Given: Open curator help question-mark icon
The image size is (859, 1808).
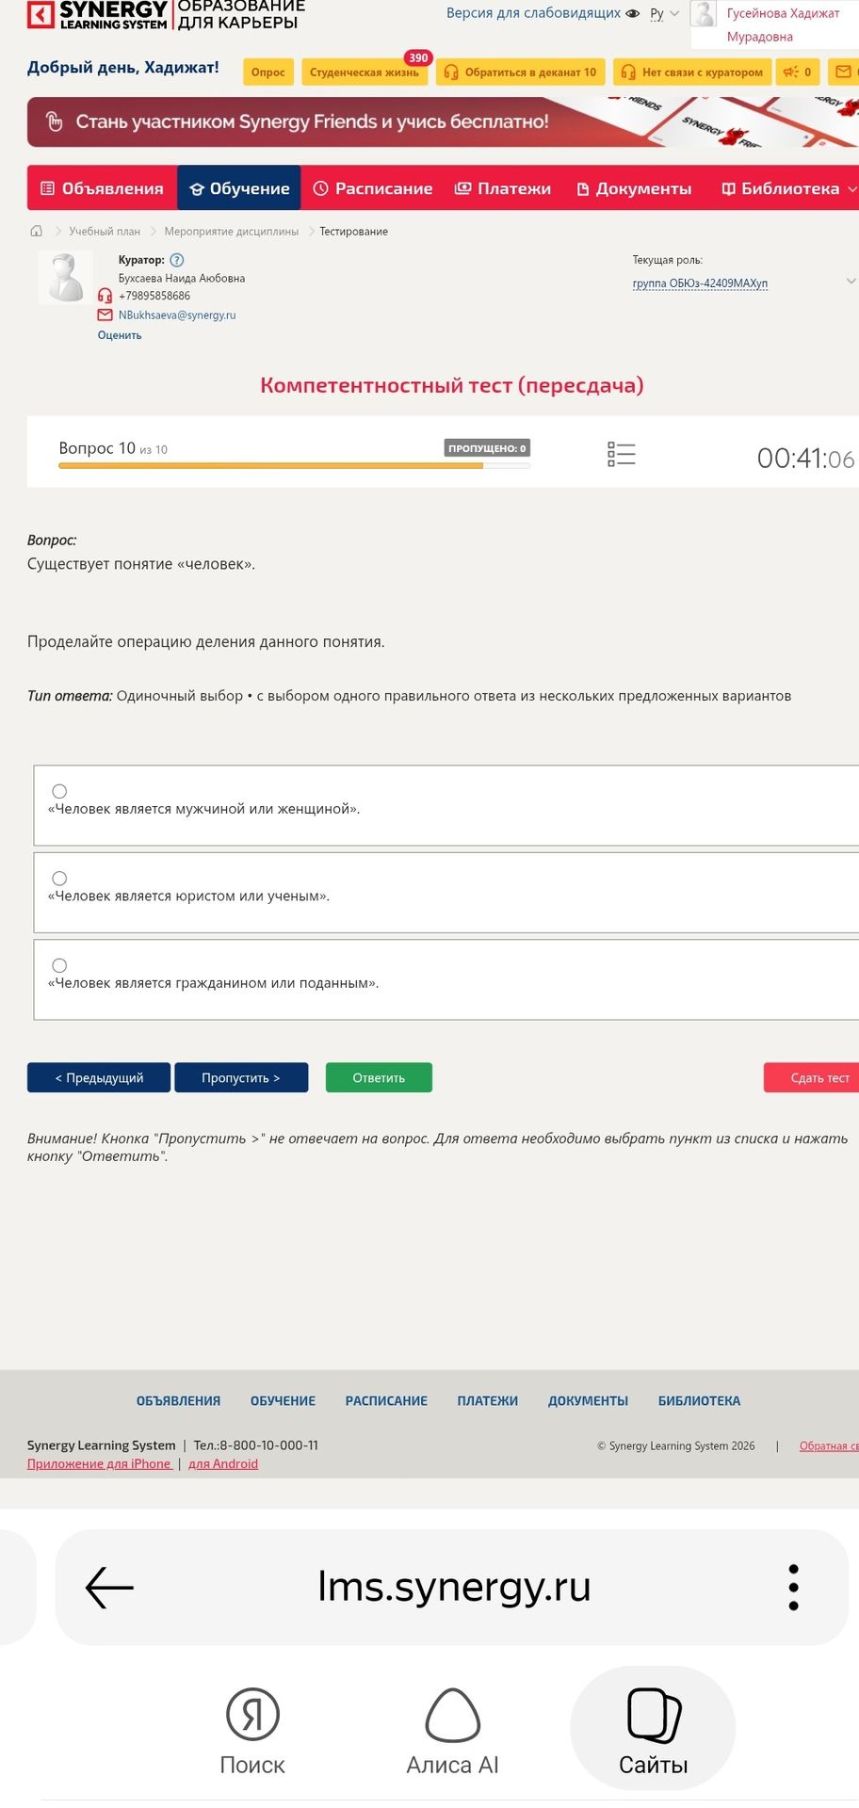Looking at the screenshot, I should click(177, 260).
